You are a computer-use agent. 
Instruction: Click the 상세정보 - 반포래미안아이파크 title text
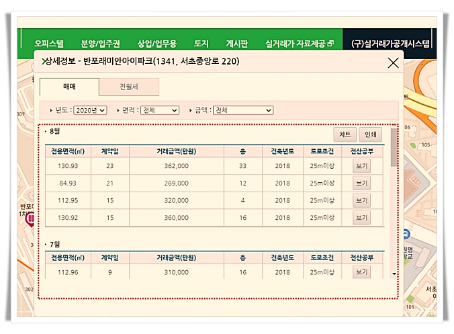click(x=142, y=61)
